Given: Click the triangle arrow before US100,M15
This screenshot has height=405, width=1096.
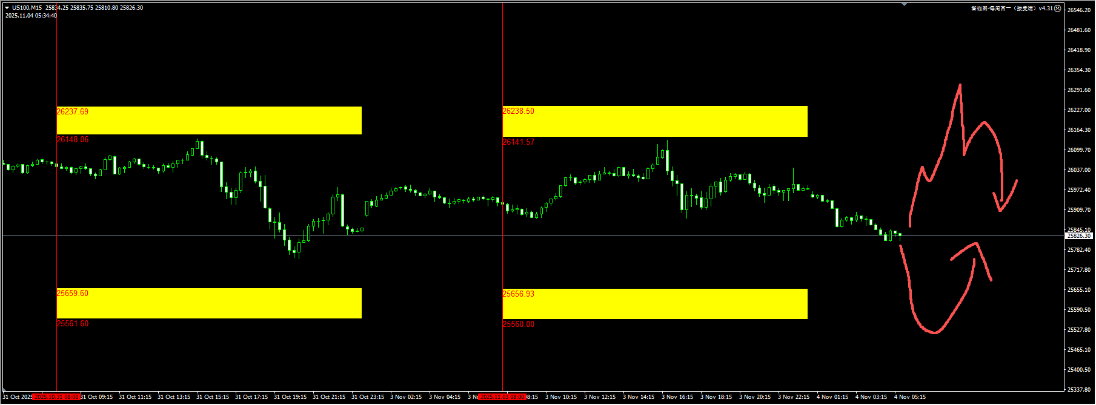Looking at the screenshot, I should tap(7, 8).
